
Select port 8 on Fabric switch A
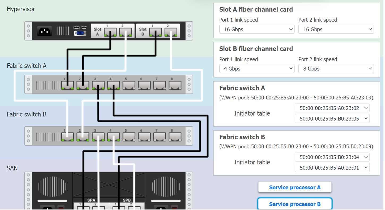175,85
